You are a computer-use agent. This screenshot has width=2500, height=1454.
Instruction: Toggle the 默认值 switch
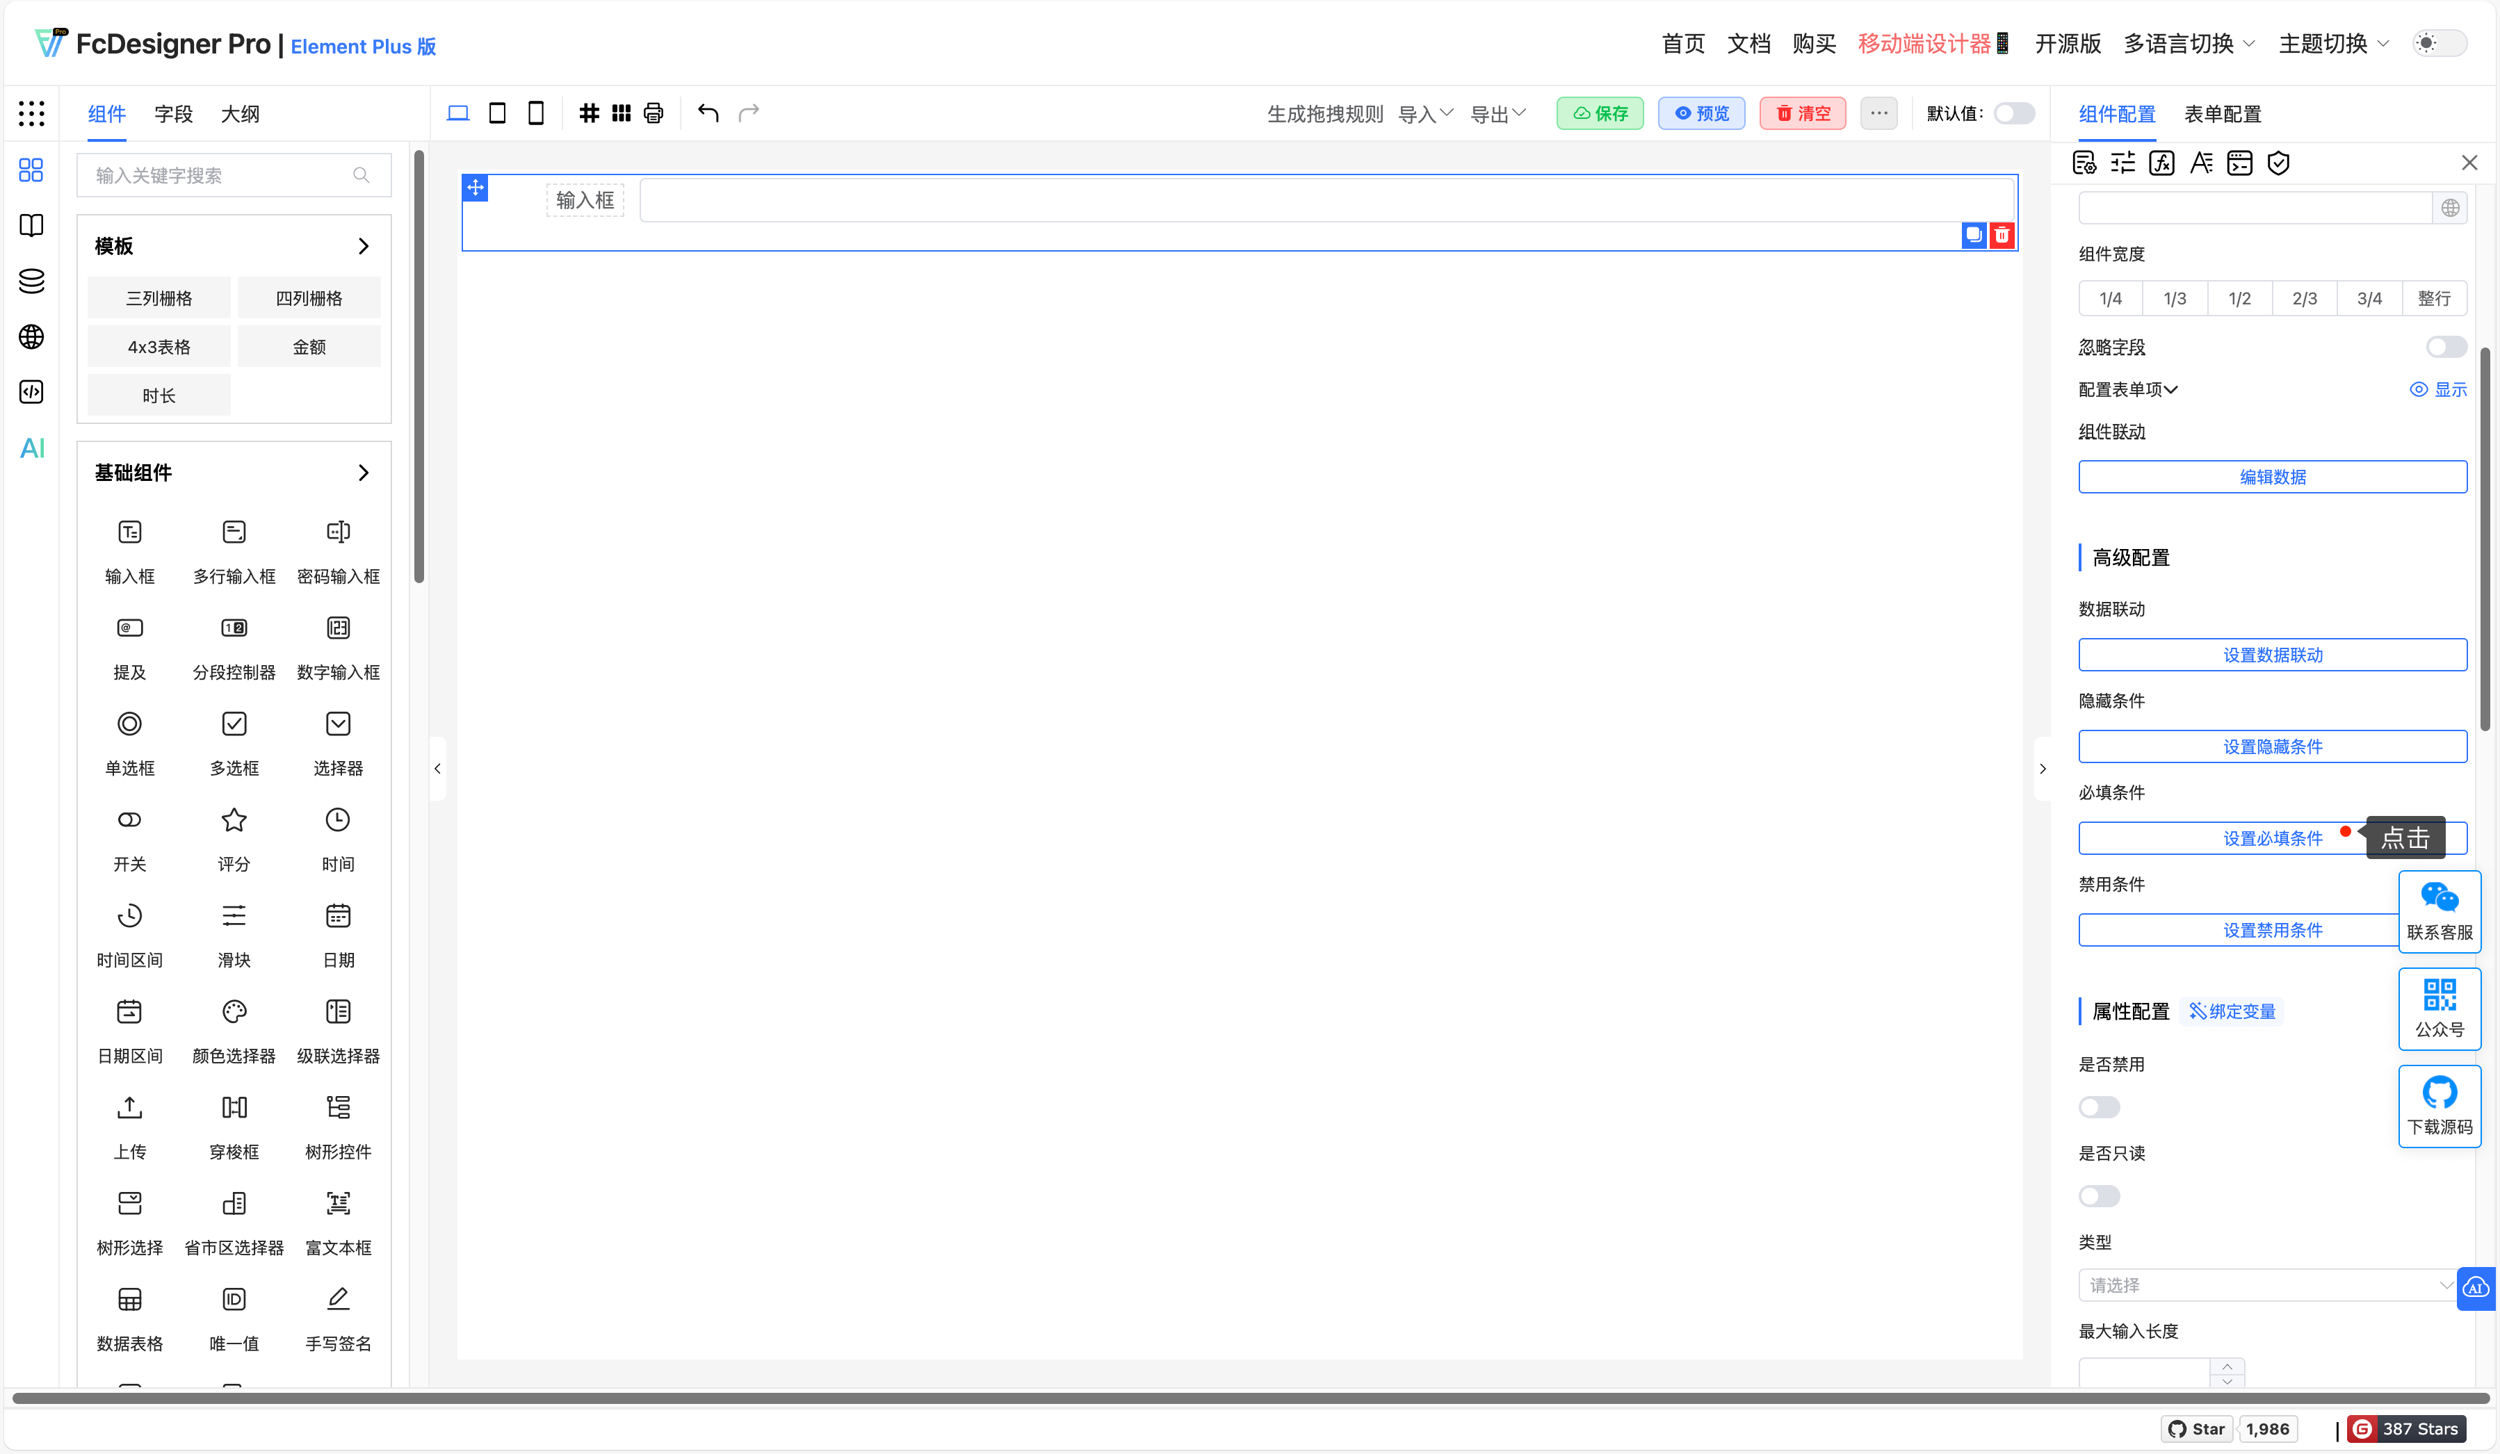coord(2013,113)
